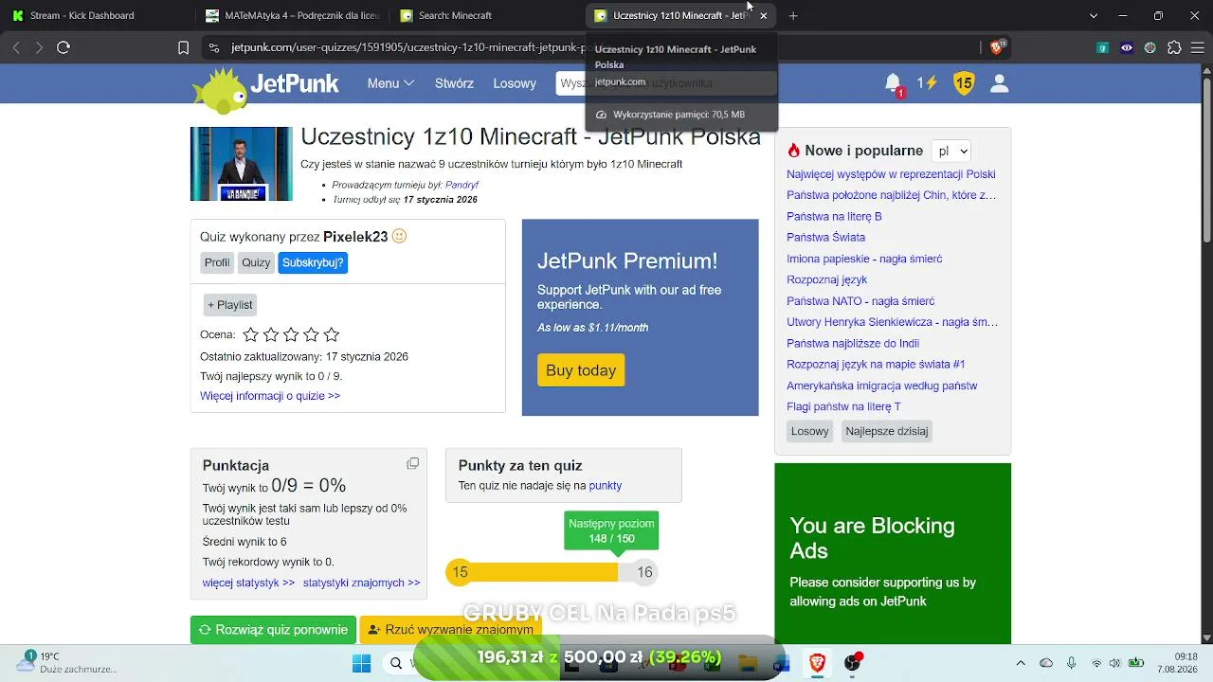The image size is (1213, 682).
Task: Click the Quizy button
Action: point(256,262)
